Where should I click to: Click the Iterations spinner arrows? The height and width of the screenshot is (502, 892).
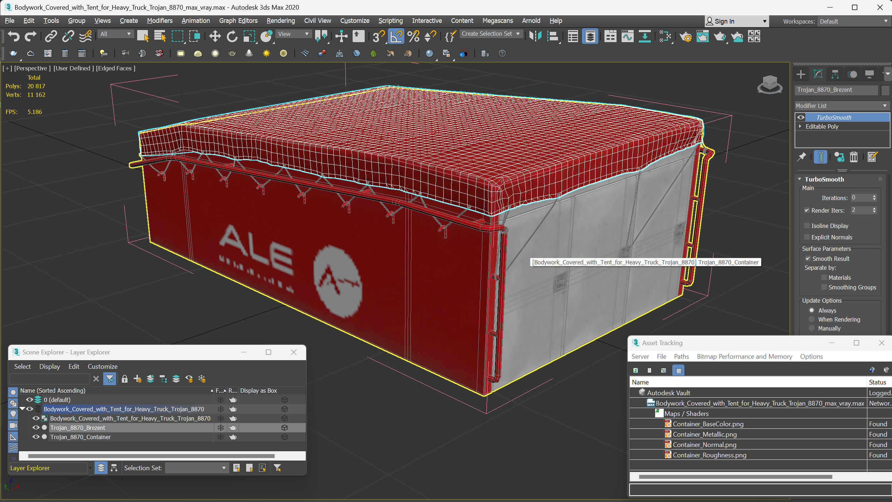point(874,198)
